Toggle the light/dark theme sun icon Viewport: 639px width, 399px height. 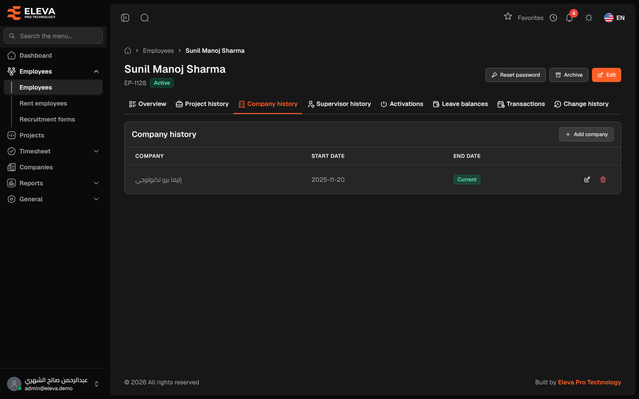589,18
